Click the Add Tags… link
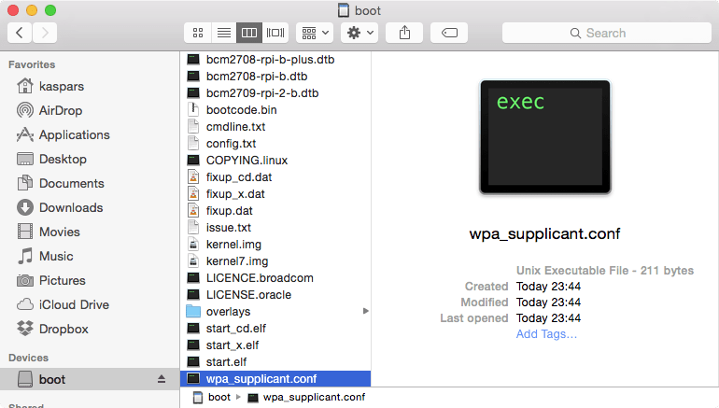This screenshot has height=408, width=719. click(546, 333)
